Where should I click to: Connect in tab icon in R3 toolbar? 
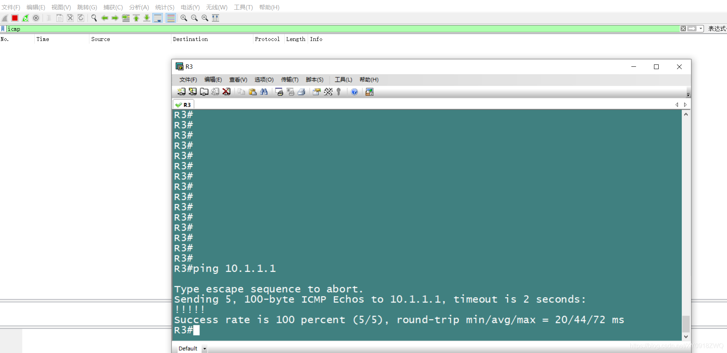(204, 92)
